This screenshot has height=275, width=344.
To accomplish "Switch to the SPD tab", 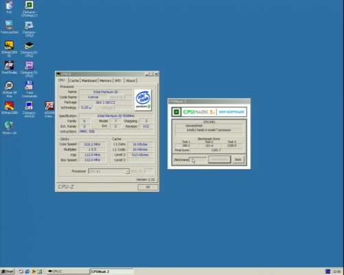I will (x=118, y=80).
